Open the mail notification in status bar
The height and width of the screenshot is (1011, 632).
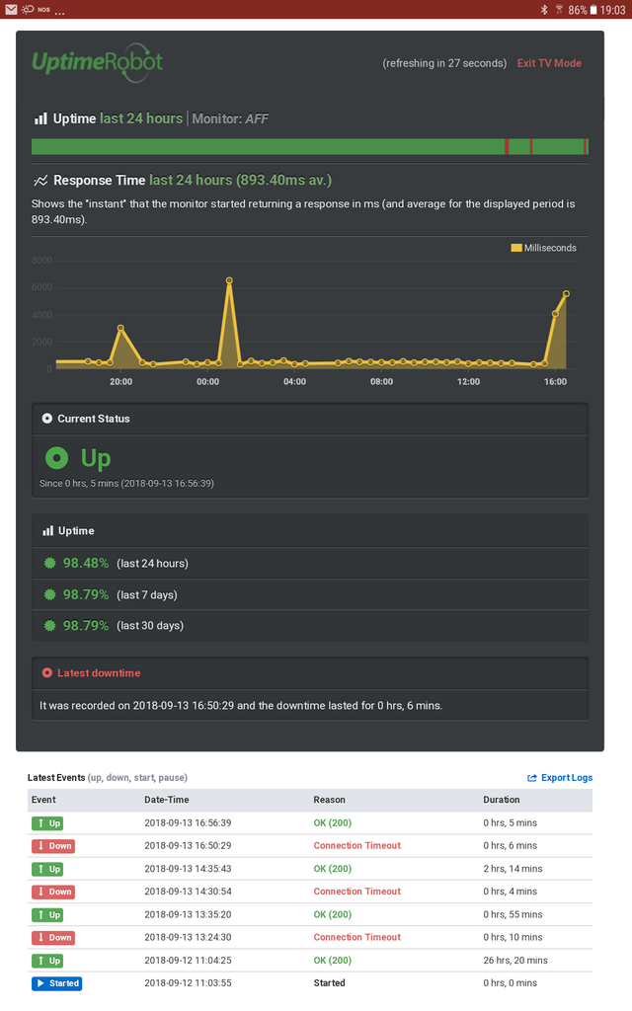click(x=11, y=9)
